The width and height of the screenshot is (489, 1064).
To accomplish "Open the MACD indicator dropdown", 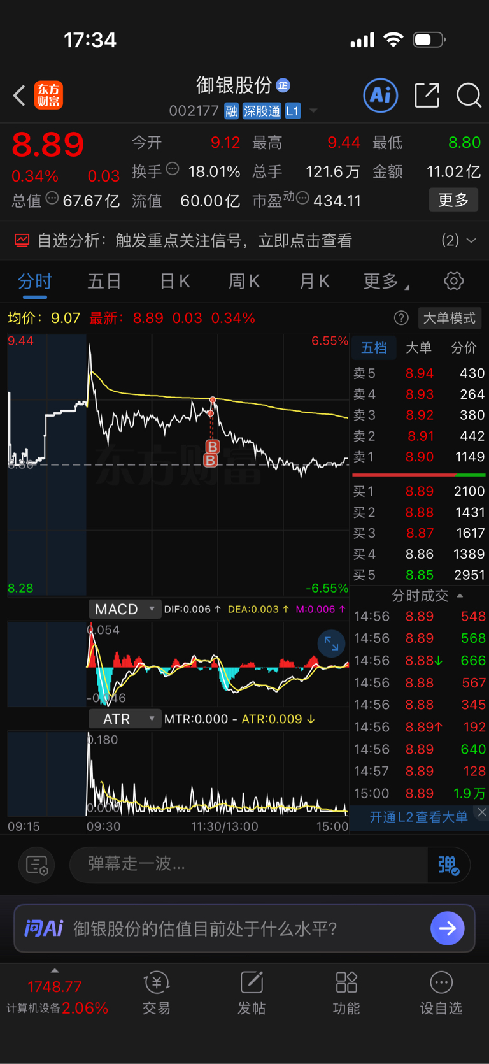I will pyautogui.click(x=124, y=609).
